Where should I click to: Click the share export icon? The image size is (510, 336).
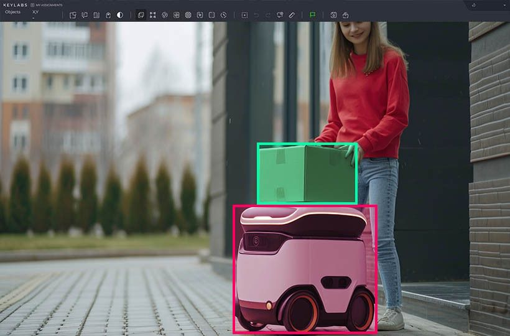345,15
